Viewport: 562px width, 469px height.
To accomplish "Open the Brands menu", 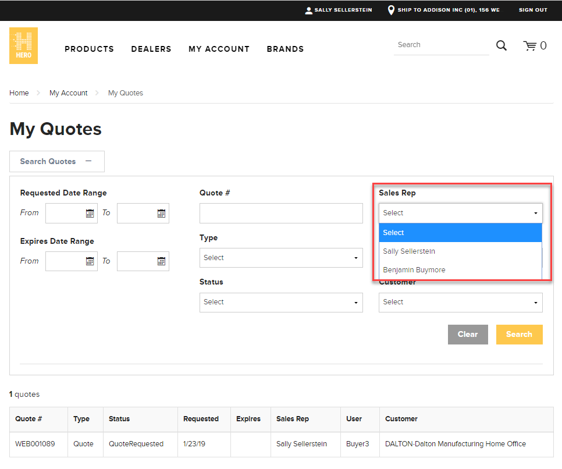I will (x=285, y=49).
